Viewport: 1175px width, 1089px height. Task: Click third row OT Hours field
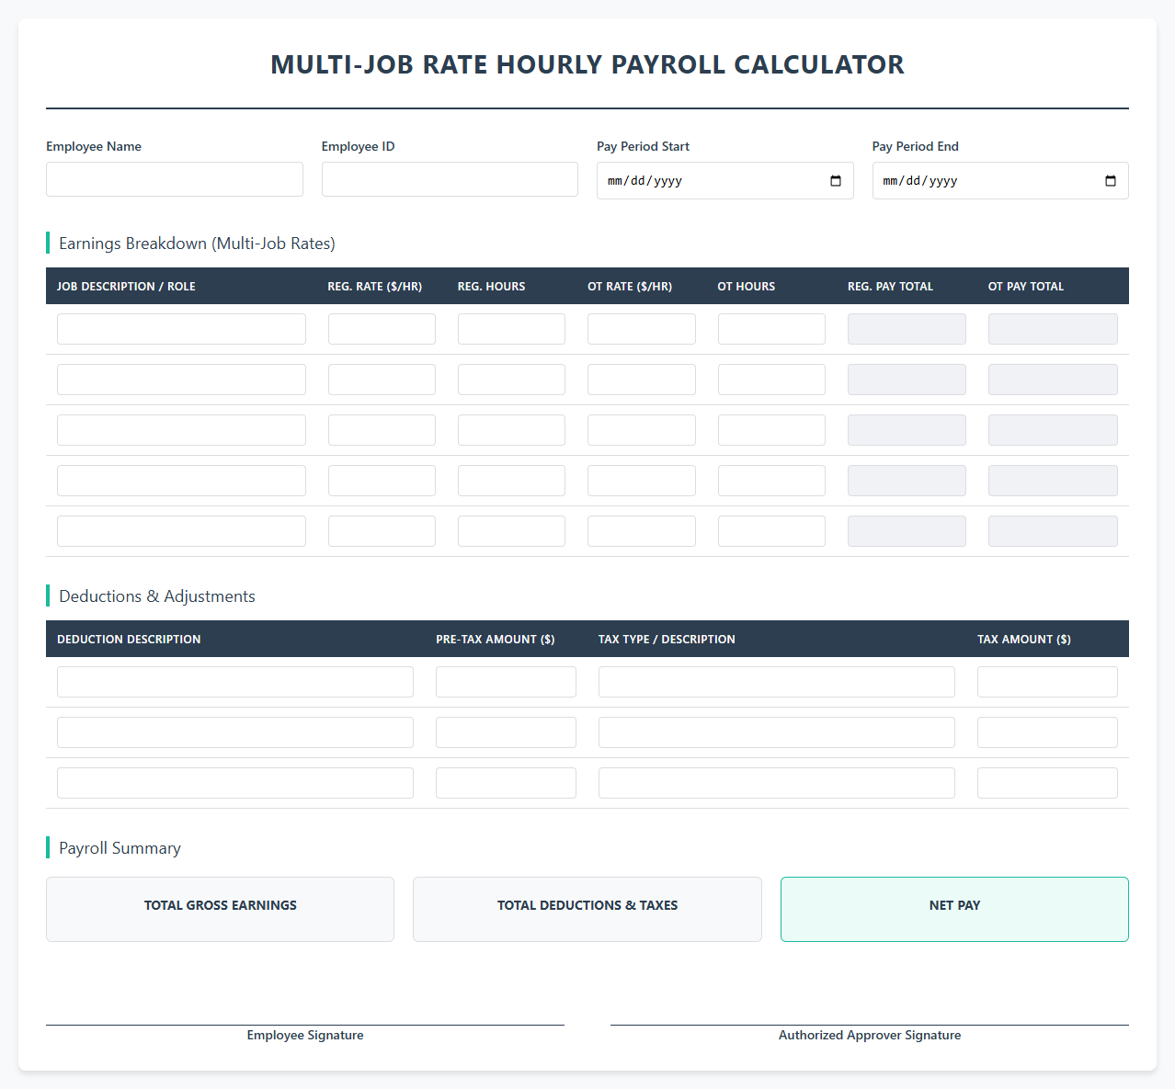tap(771, 430)
